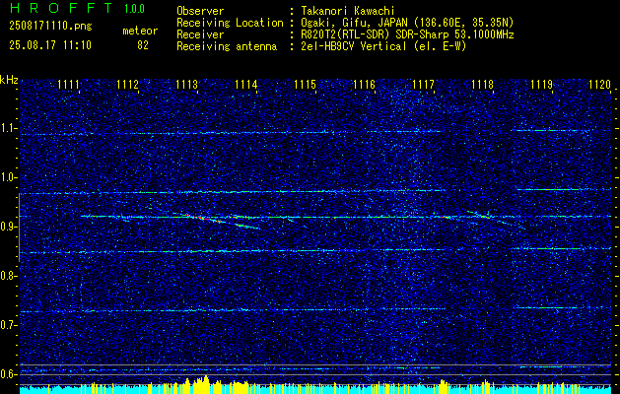The image size is (620, 394).
Task: Click the 1114 time marker
Action: click(x=246, y=85)
